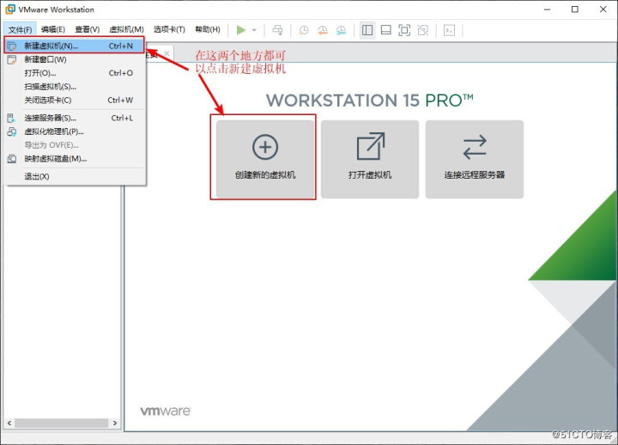Viewport: 618px width, 445px height.
Task: Click the library right scroll arrow
Action: (x=115, y=423)
